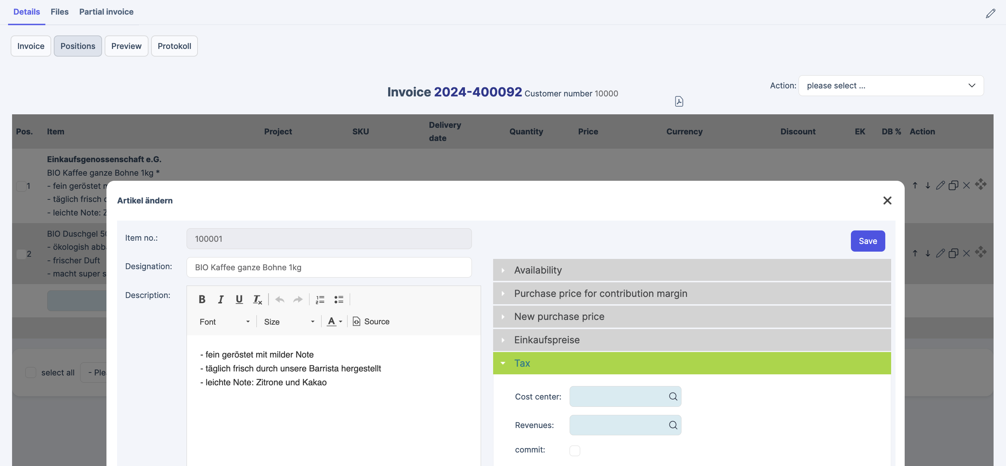Click the PDF icon below invoice title
Image resolution: width=1006 pixels, height=466 pixels.
(679, 102)
